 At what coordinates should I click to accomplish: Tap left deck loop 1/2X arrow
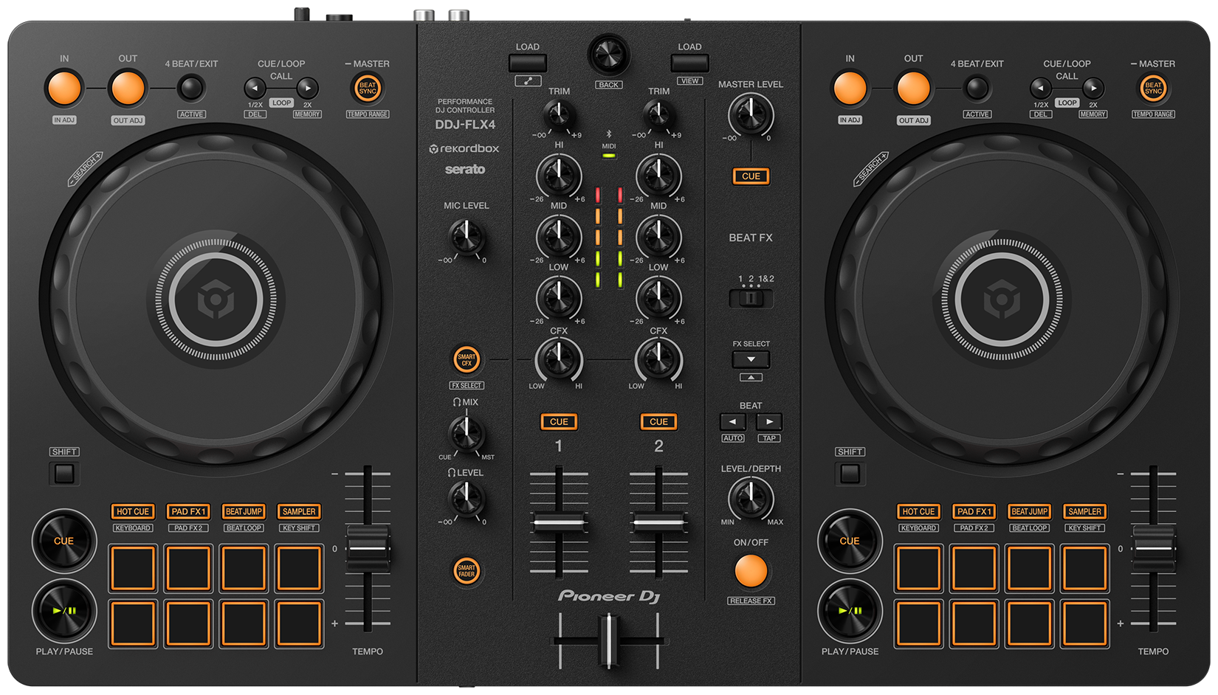[255, 89]
